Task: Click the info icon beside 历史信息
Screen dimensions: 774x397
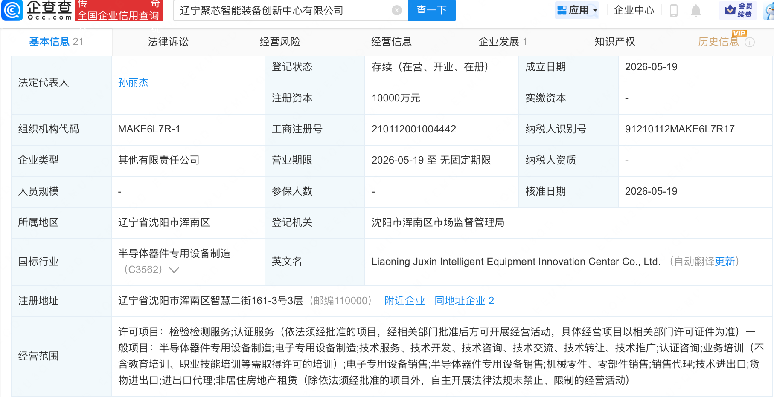Action: click(750, 42)
